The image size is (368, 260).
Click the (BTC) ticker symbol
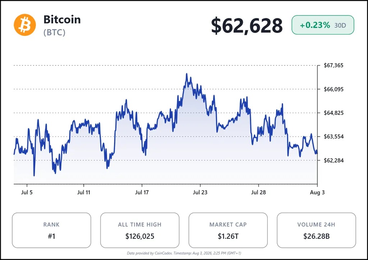54,32
